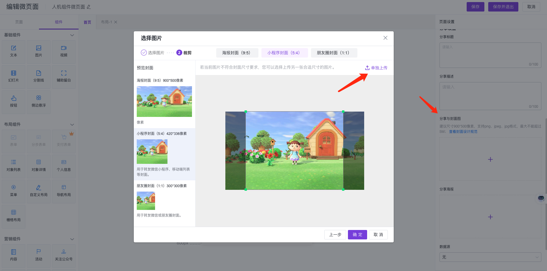Open the 查看封面设计规范 link
The height and width of the screenshot is (271, 547).
tap(463, 132)
